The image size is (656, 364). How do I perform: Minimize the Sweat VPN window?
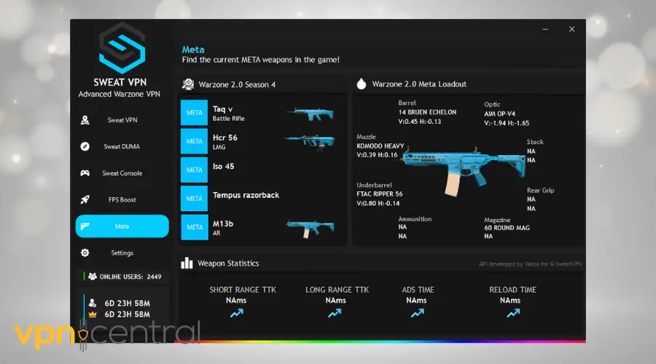click(x=545, y=29)
